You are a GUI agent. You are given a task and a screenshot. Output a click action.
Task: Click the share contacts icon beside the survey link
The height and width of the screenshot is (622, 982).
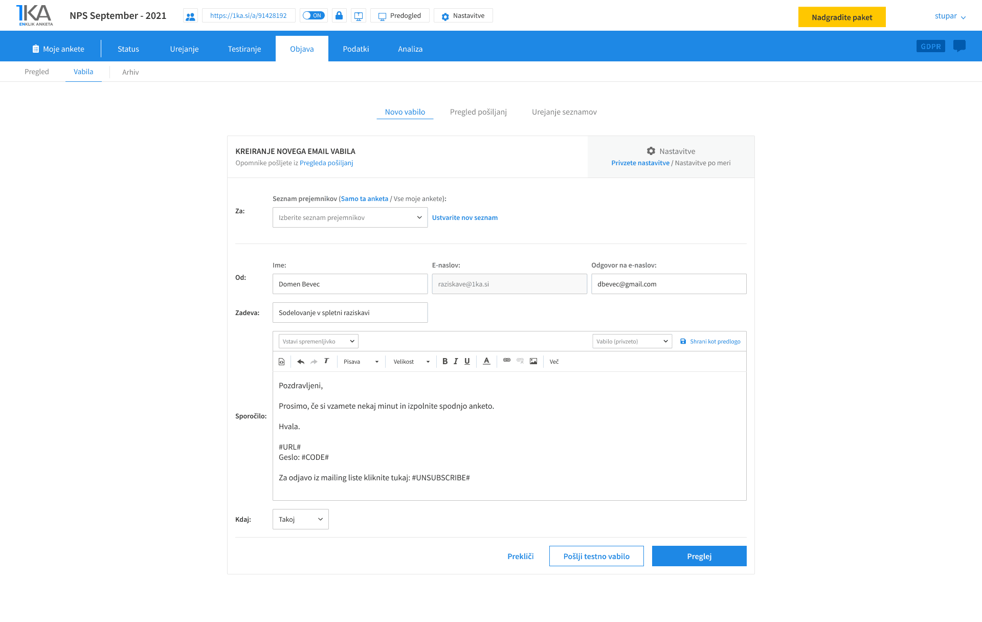coord(190,15)
